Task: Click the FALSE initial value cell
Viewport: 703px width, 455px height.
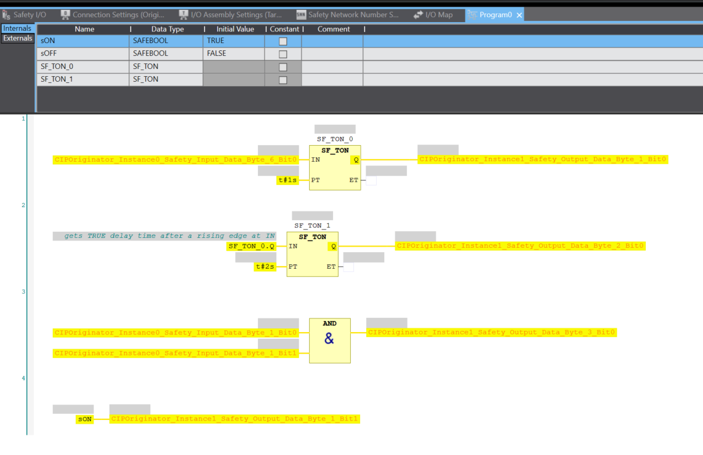Action: [x=233, y=53]
